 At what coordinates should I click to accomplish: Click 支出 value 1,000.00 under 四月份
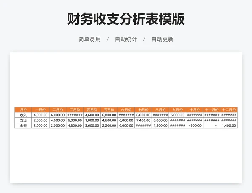point(92,120)
